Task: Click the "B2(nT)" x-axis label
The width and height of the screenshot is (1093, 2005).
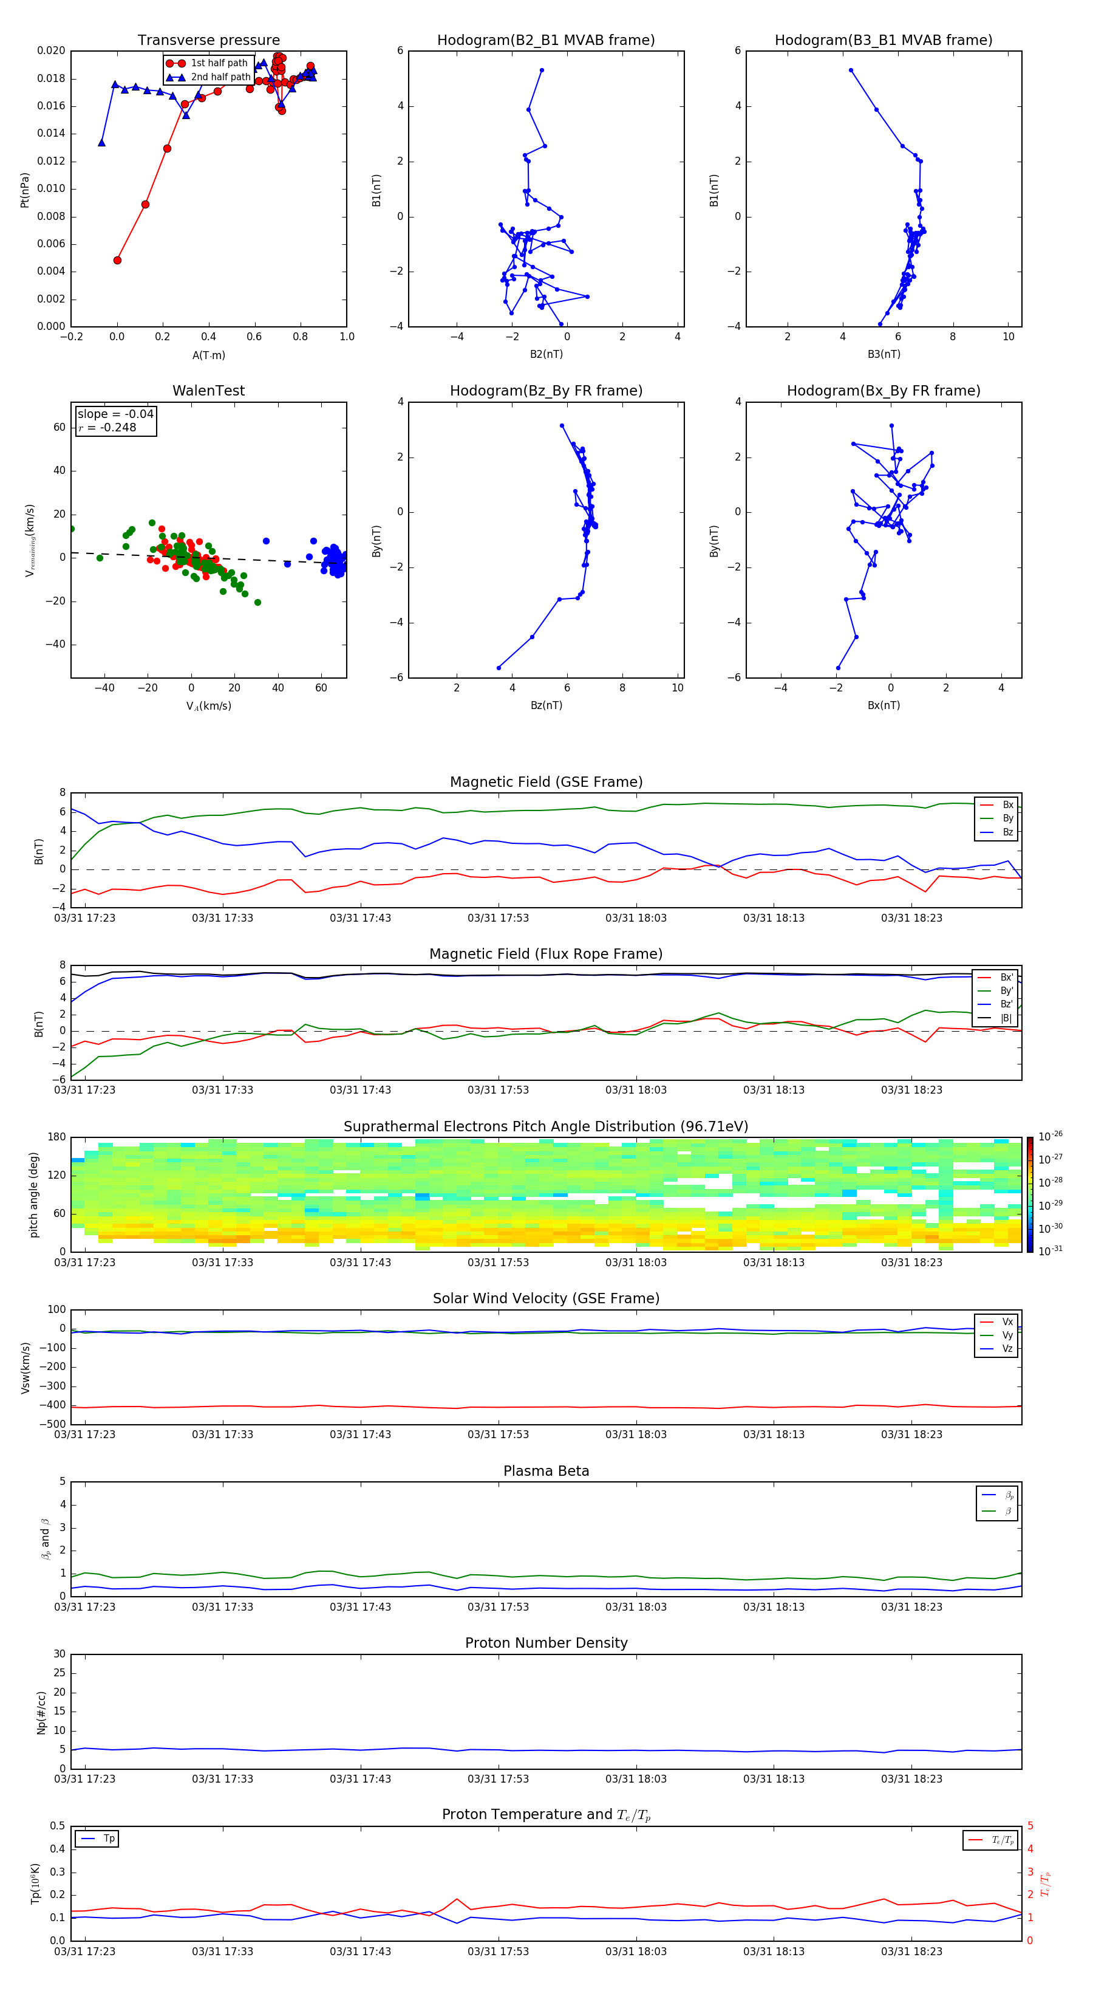Action: [546, 354]
